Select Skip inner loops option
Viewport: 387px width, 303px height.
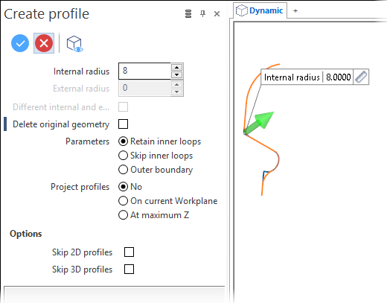(156, 156)
